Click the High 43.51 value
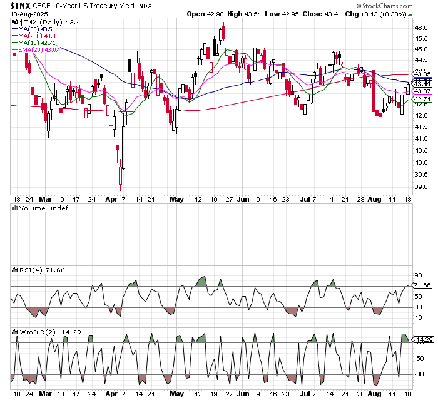Screen dimensions: 438x400 pyautogui.click(x=244, y=14)
